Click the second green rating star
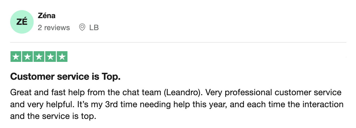Screen dimensions: 356x128 (27, 57)
